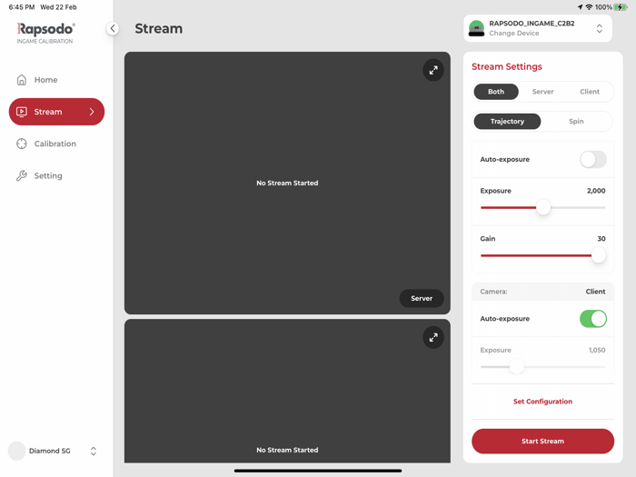The height and width of the screenshot is (477, 636).
Task: Click the Exposure value 2,000
Action: coord(596,191)
